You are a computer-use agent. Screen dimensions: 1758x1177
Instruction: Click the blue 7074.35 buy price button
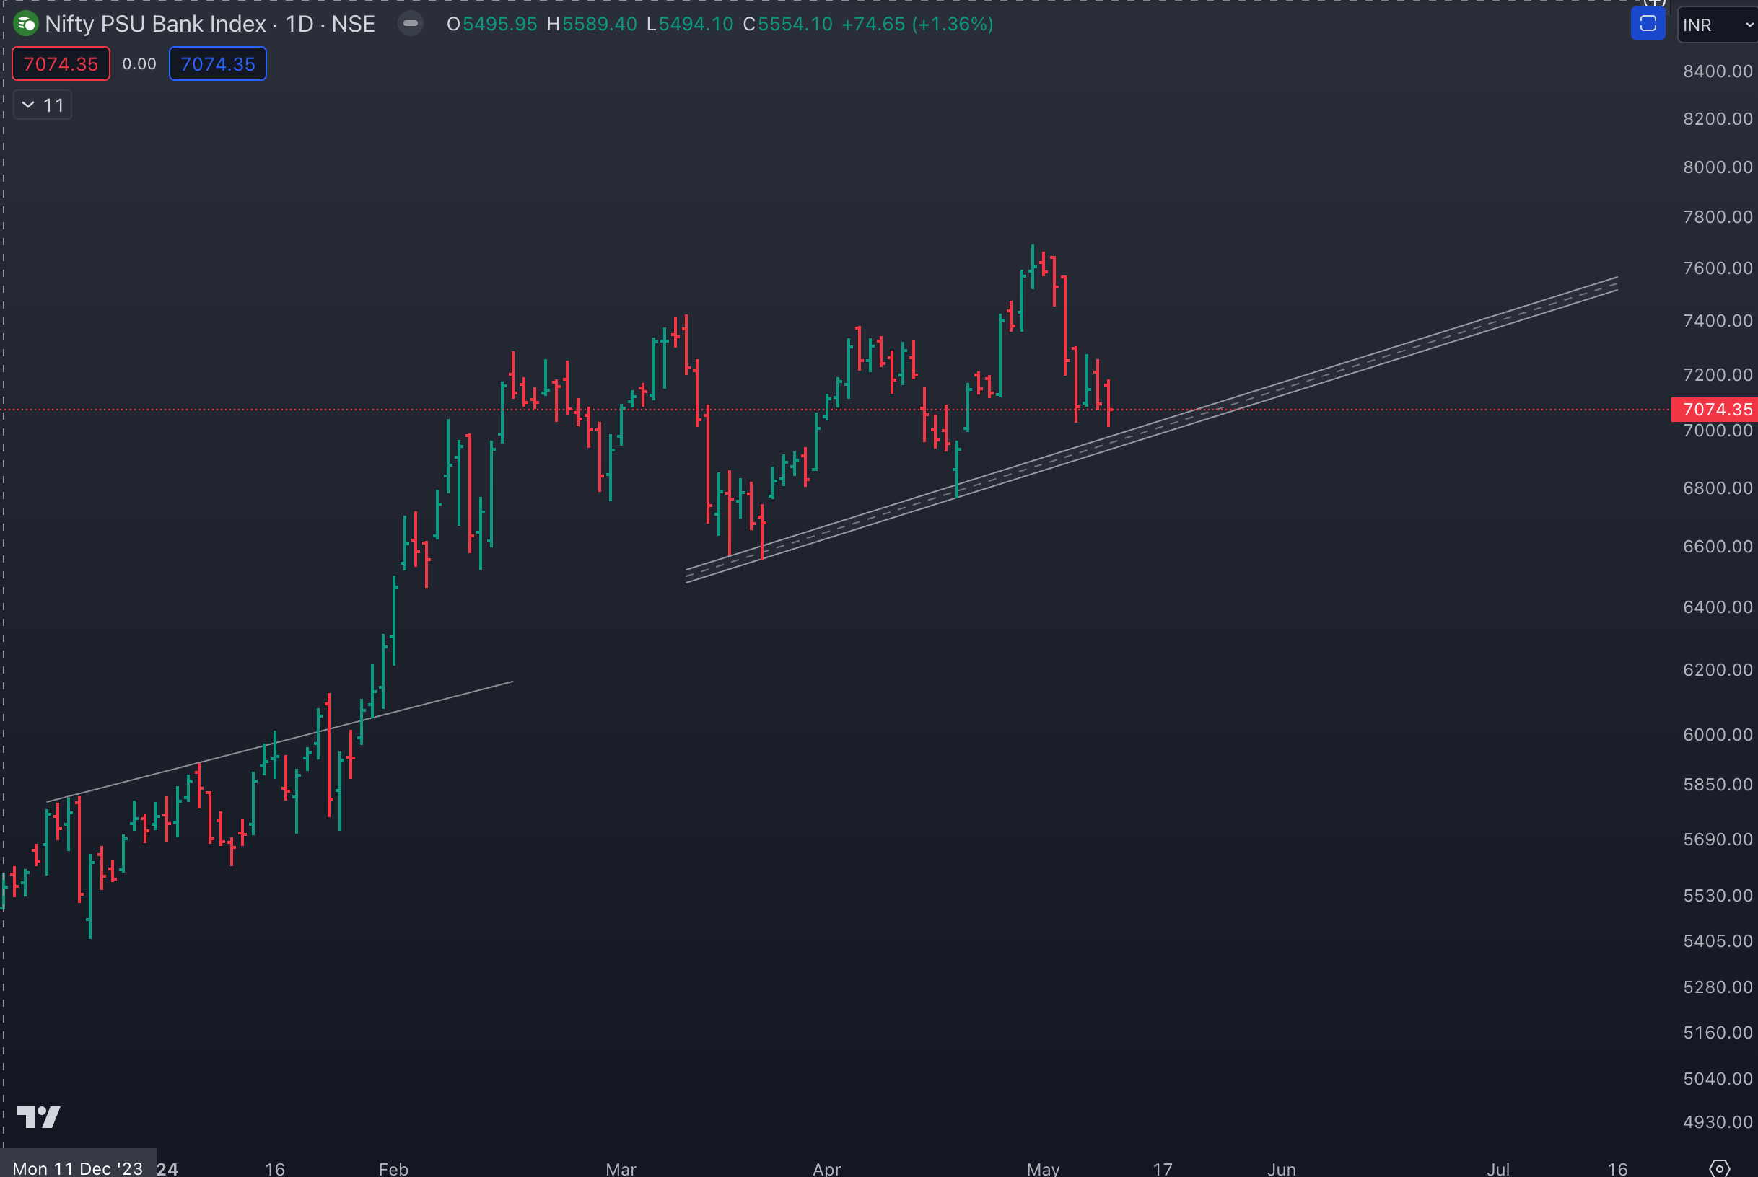click(218, 63)
